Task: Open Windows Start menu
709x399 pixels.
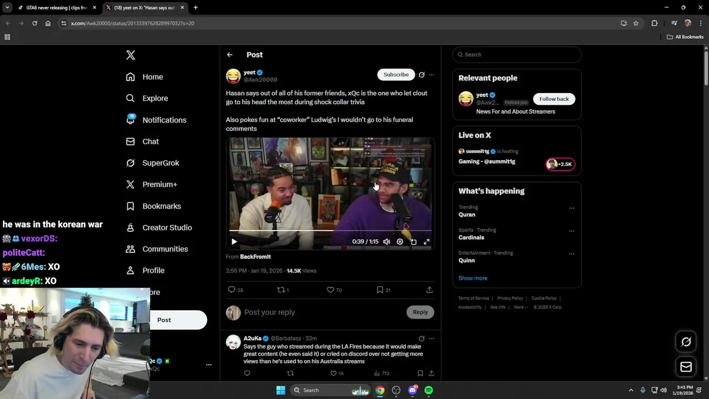Action: tap(281, 390)
